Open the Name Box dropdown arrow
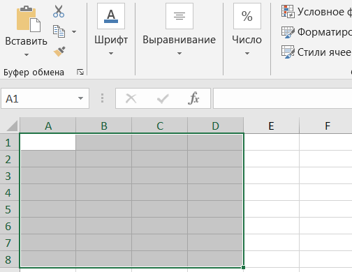Image resolution: width=352 pixels, height=272 pixels. tap(80, 98)
